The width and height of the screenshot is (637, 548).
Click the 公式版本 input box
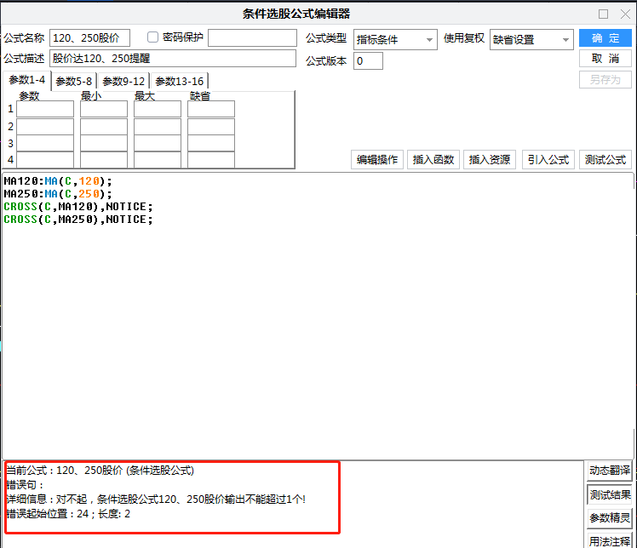(368, 61)
